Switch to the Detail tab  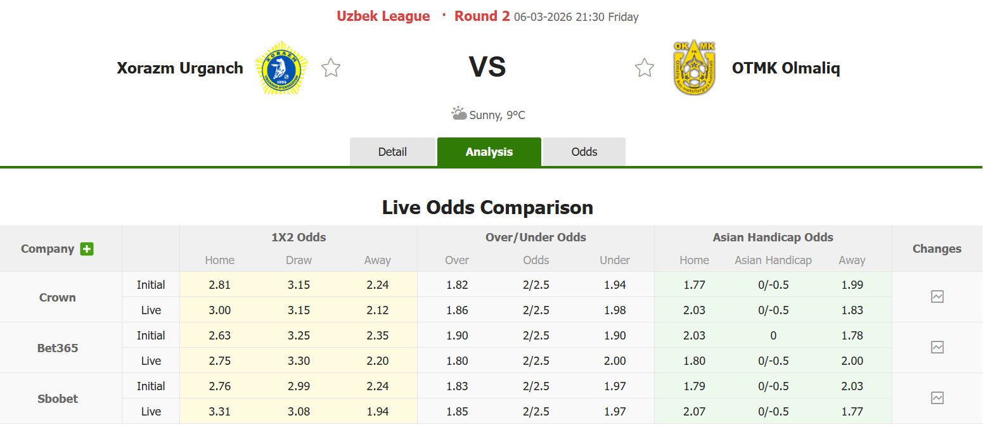(392, 152)
